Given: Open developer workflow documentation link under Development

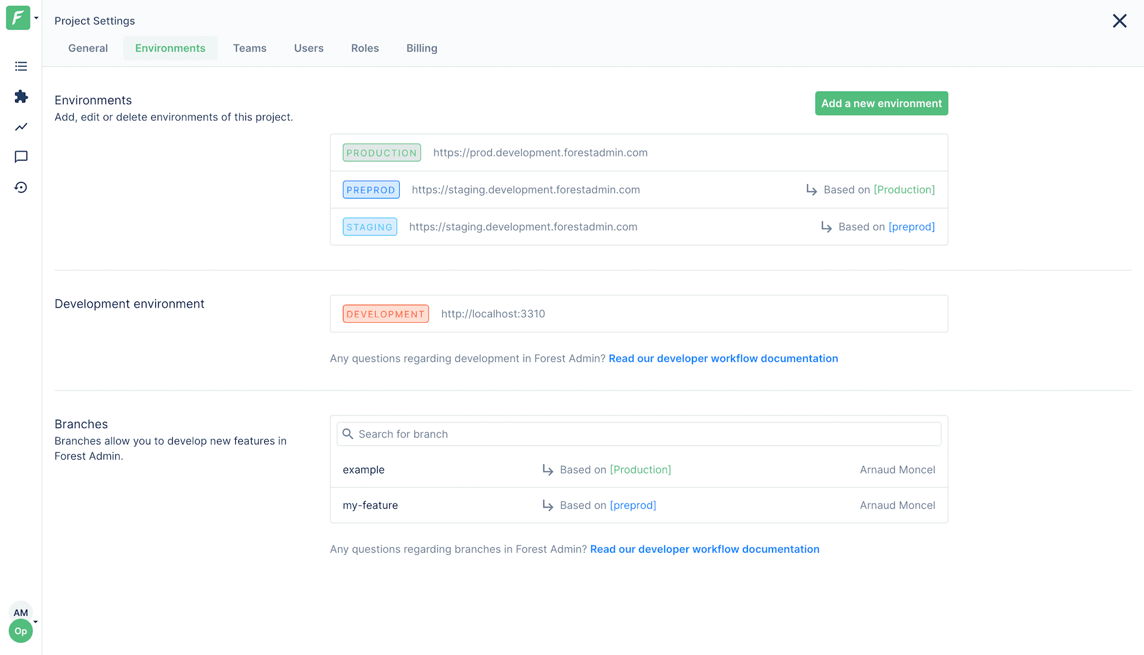Looking at the screenshot, I should [723, 359].
